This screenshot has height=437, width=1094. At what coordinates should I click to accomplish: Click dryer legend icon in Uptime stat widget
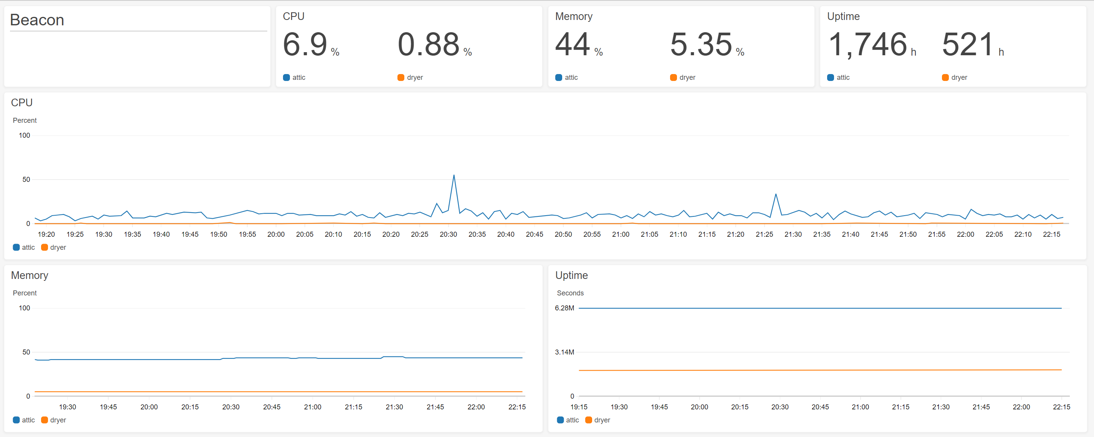point(945,77)
